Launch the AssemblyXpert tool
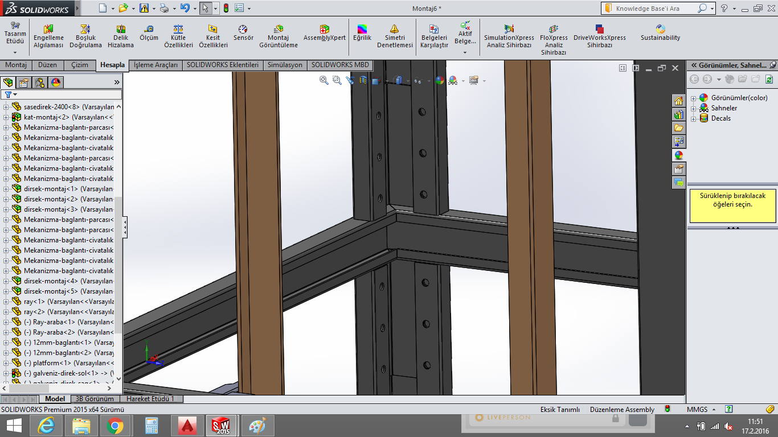Screen dimensions: 778x437 [x=325, y=33]
